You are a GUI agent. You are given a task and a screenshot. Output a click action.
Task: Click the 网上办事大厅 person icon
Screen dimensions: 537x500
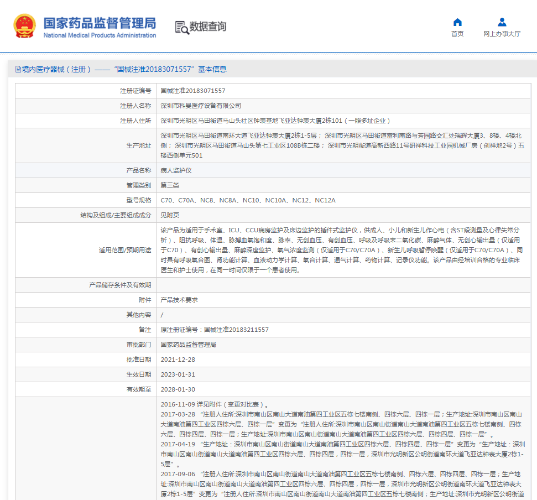click(x=502, y=22)
